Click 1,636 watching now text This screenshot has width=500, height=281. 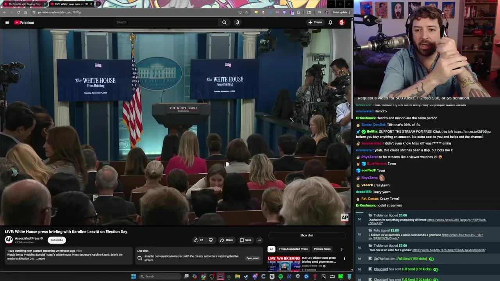click(20, 251)
